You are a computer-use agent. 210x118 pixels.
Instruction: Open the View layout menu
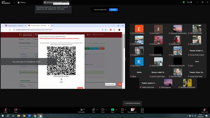click(189, 2)
